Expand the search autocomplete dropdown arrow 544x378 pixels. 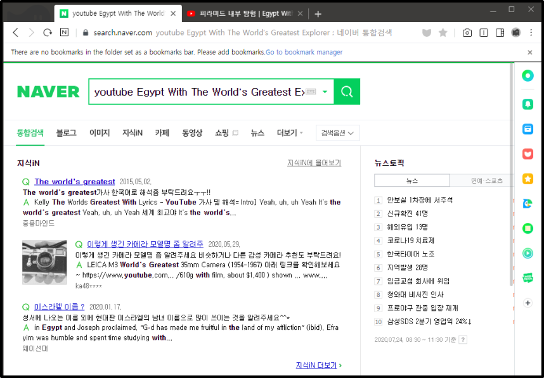point(325,92)
